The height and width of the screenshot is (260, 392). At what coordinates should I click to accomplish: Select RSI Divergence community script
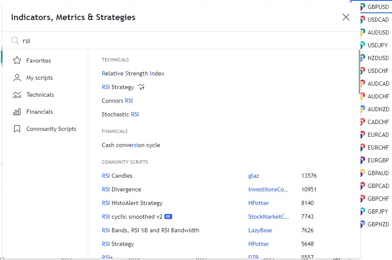[121, 189]
